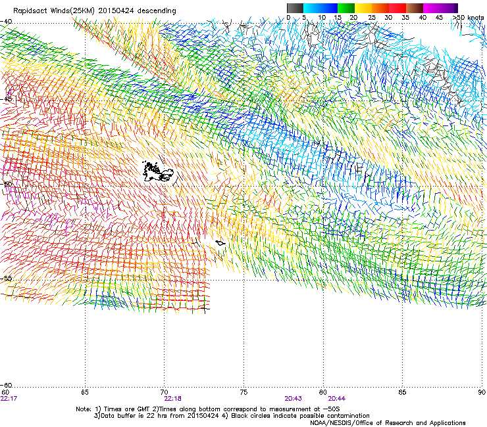The width and height of the screenshot is (487, 427).
Task: Click the blue 10-15 knots legend swatch
Action: [x=329, y=8]
